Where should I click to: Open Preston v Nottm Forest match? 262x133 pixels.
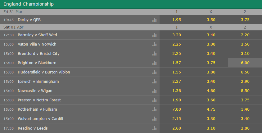pos(39,100)
